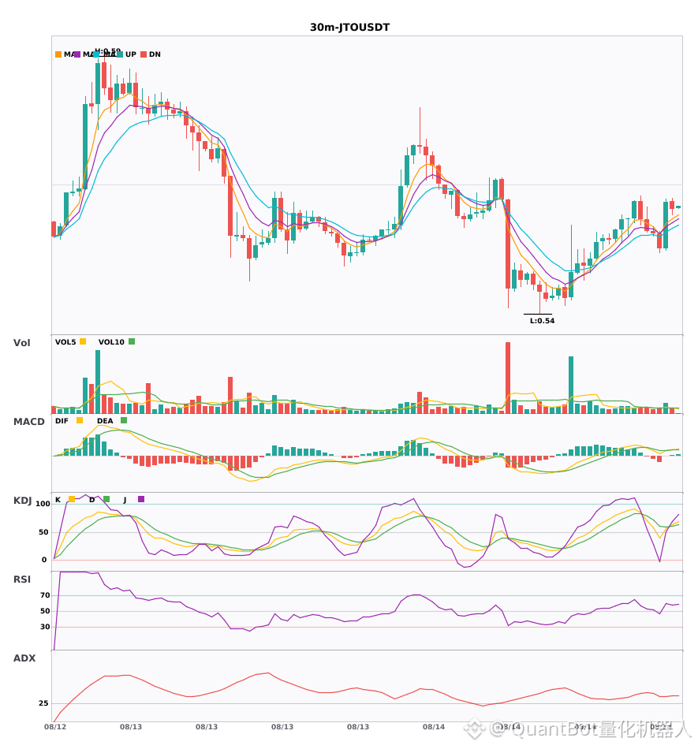Select the yellow K legend swatch
The width and height of the screenshot is (698, 749).
pyautogui.click(x=72, y=499)
